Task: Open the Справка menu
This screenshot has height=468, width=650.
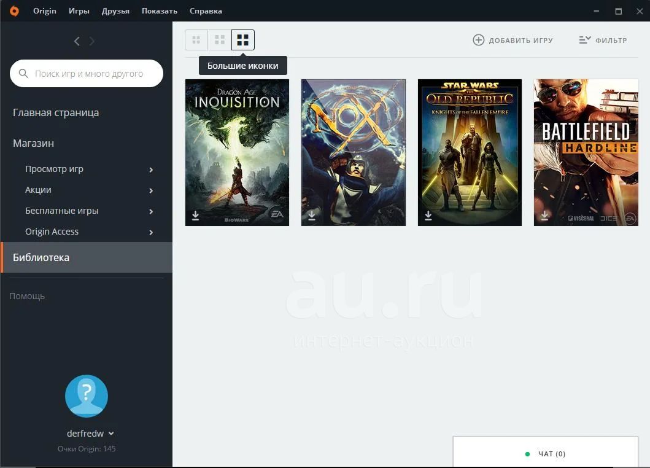Action: click(x=206, y=11)
